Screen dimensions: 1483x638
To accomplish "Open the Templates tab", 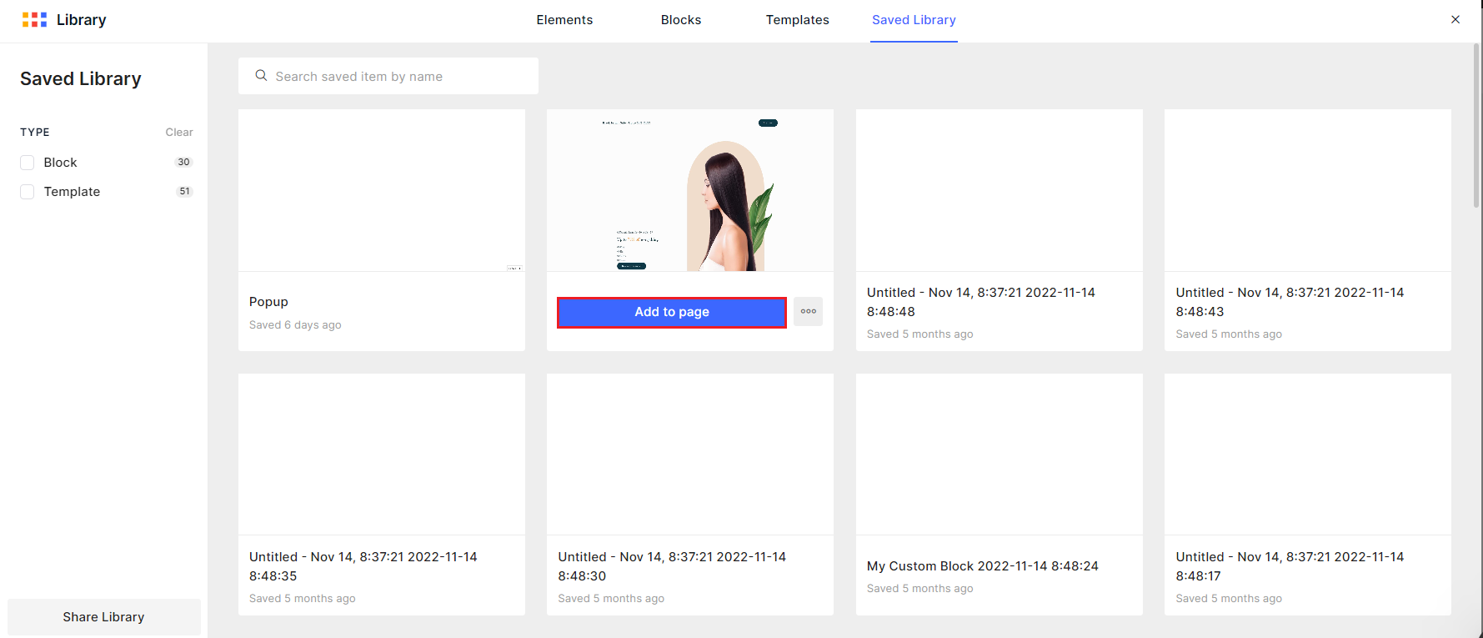I will pyautogui.click(x=797, y=20).
